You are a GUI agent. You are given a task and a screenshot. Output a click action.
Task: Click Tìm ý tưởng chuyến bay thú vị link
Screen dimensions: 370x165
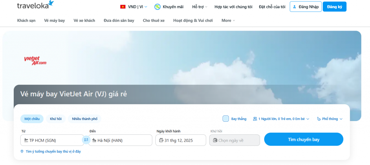point(53,152)
